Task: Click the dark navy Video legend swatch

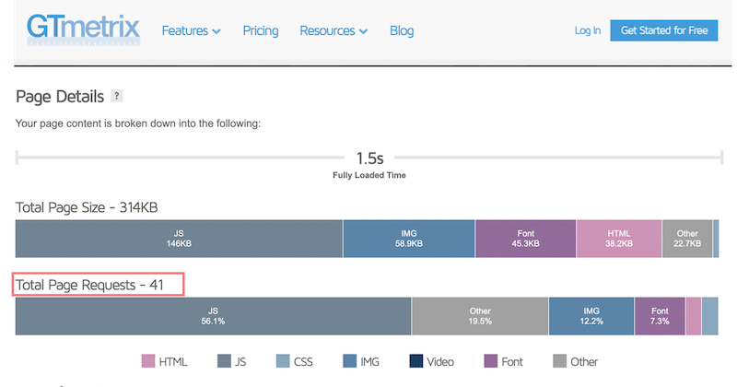Action: coord(415,361)
